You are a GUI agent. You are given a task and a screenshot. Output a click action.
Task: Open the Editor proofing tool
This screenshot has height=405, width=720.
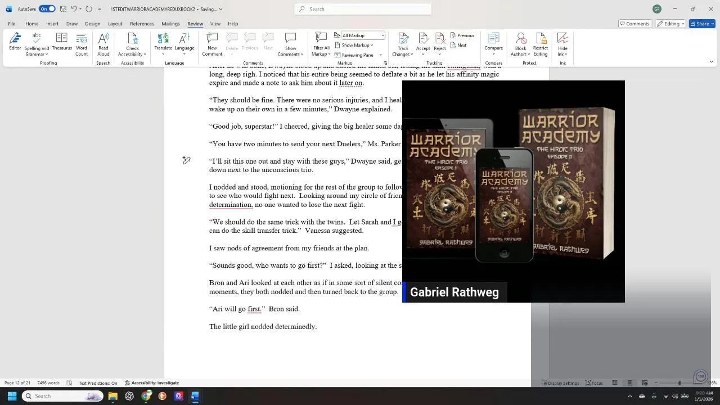pos(15,43)
